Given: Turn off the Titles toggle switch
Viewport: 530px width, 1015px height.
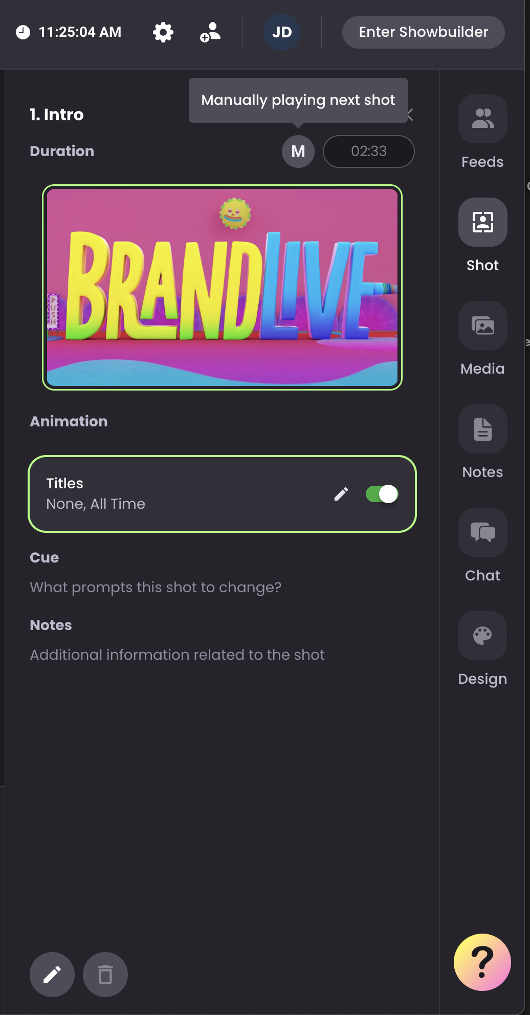Looking at the screenshot, I should (382, 494).
